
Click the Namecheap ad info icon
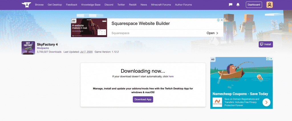tap(268, 59)
